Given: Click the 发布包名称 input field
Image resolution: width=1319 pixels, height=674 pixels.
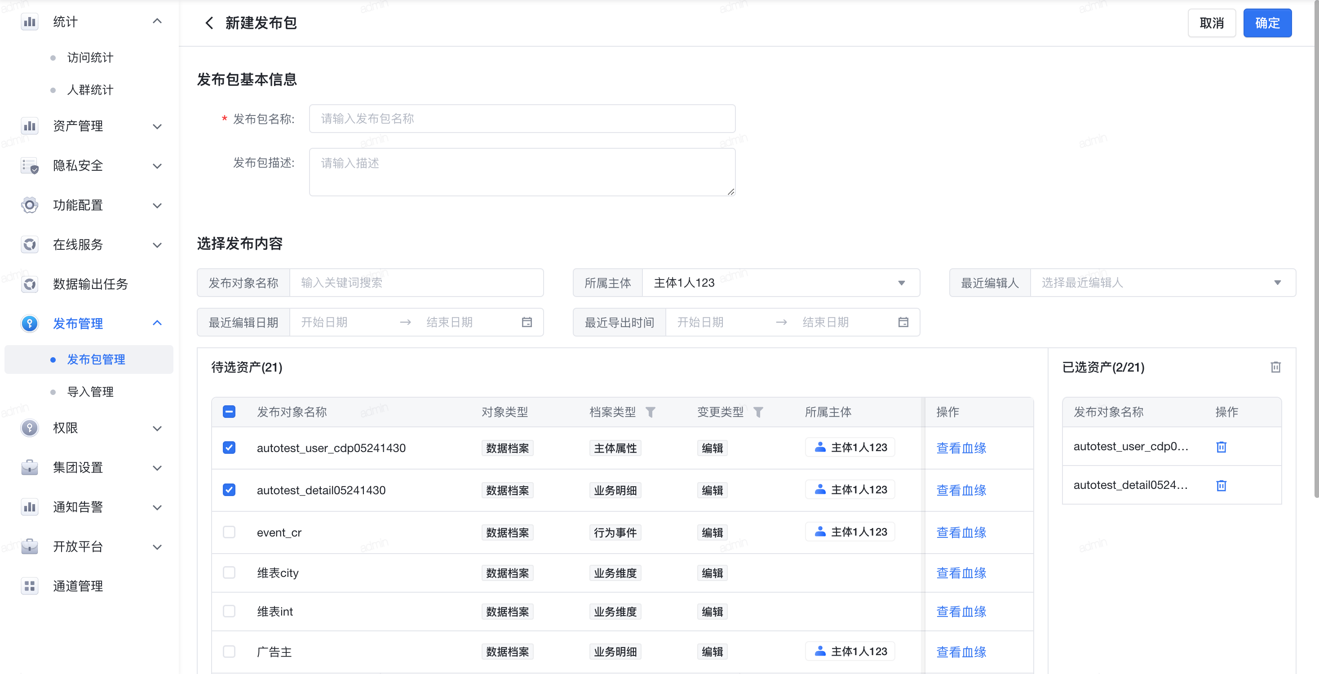Looking at the screenshot, I should pos(522,119).
